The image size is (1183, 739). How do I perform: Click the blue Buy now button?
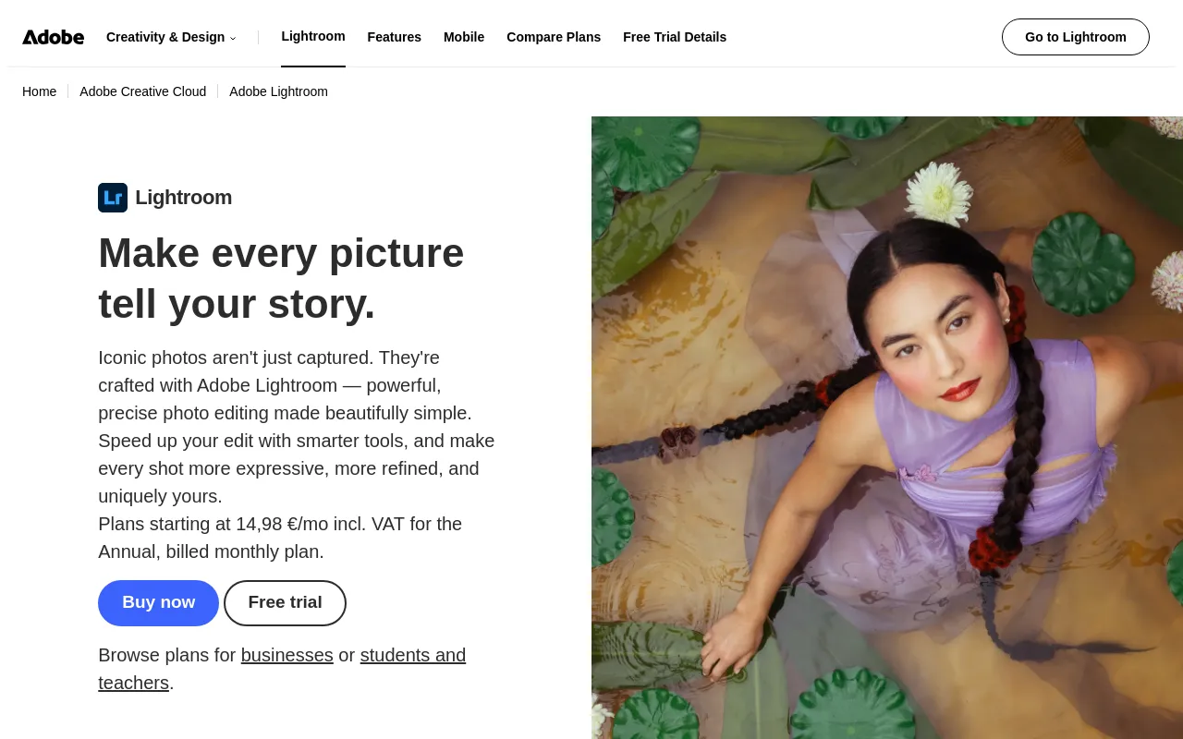(x=159, y=603)
